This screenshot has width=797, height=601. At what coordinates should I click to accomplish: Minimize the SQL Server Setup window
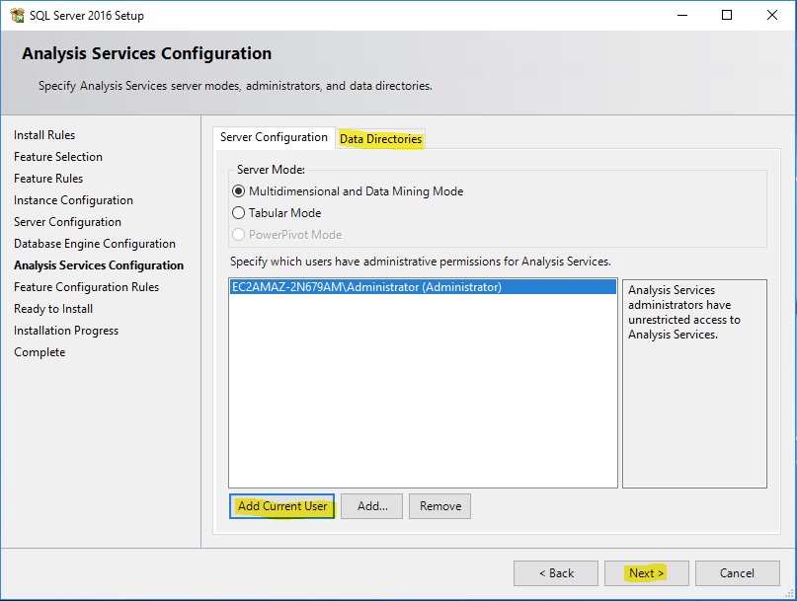click(x=681, y=16)
